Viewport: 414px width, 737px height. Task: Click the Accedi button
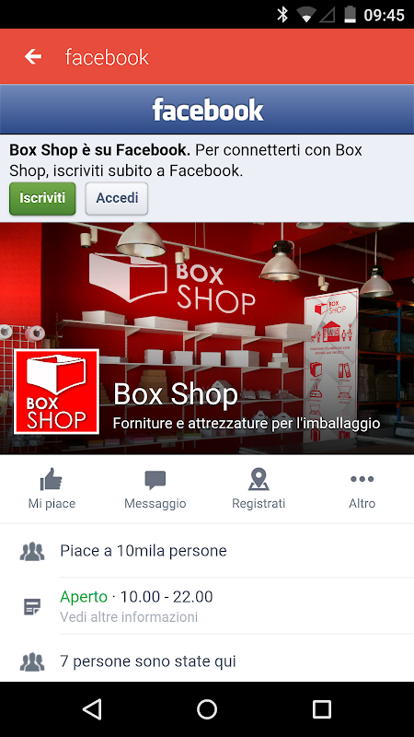coord(117,198)
